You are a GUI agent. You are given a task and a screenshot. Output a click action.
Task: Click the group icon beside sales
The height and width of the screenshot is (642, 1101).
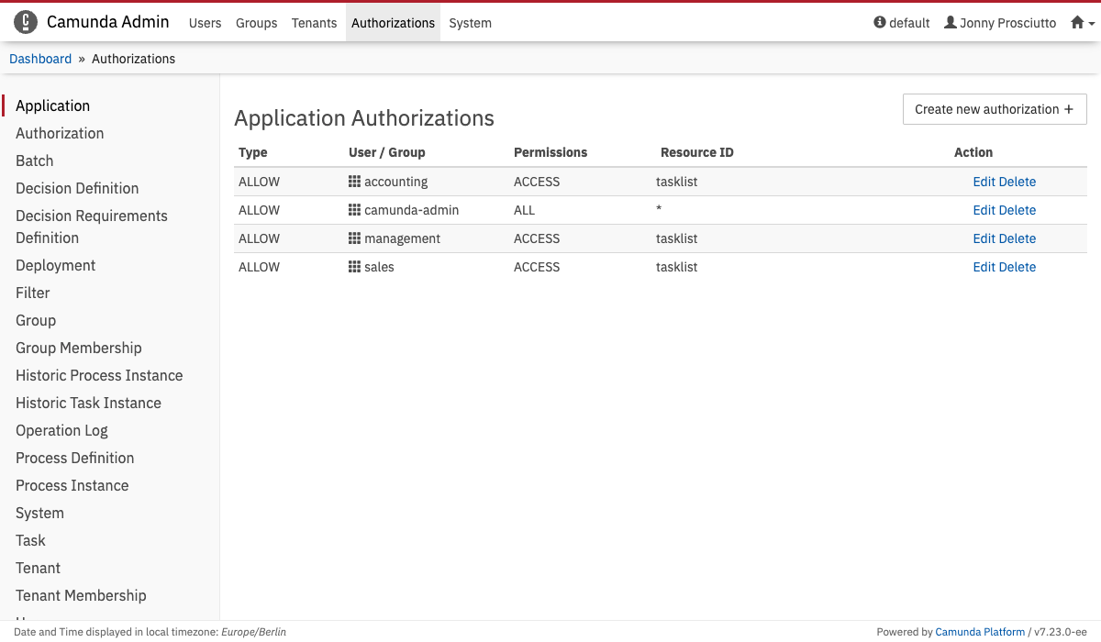tap(354, 267)
